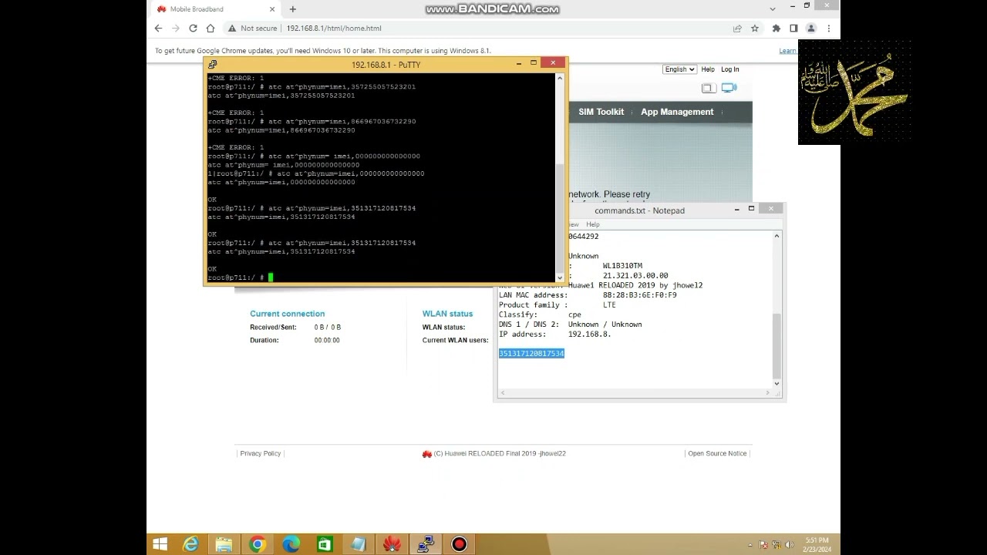Open network icon in system tray

tap(776, 545)
